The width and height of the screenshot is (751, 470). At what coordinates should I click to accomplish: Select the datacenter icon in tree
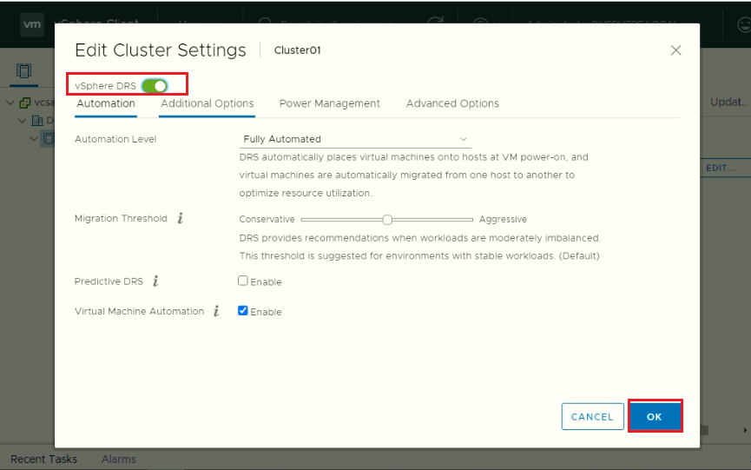(37, 120)
